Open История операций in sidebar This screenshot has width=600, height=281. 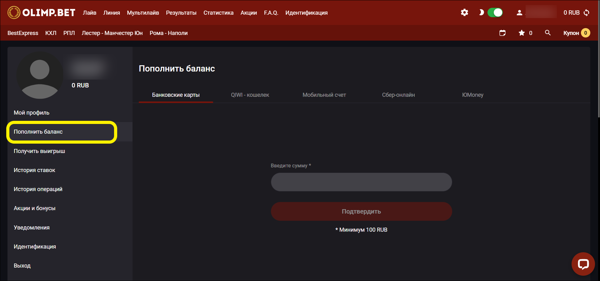click(70, 189)
